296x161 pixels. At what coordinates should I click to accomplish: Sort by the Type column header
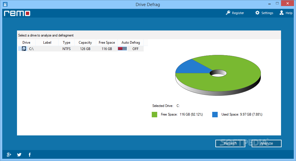[67, 43]
